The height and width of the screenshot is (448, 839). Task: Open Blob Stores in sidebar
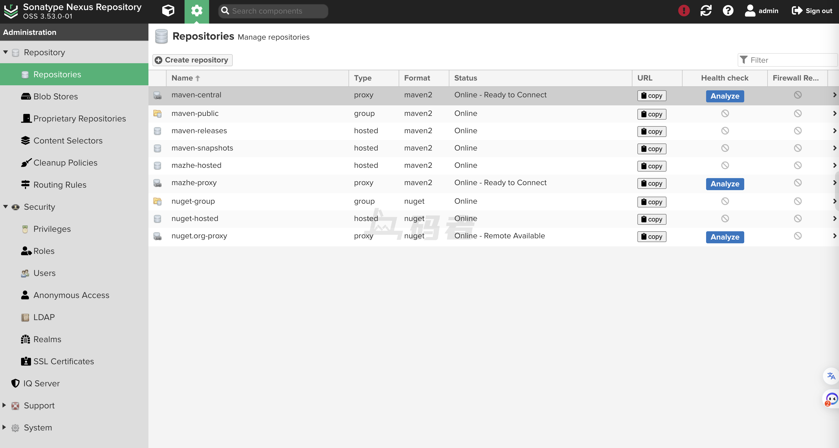tap(55, 96)
